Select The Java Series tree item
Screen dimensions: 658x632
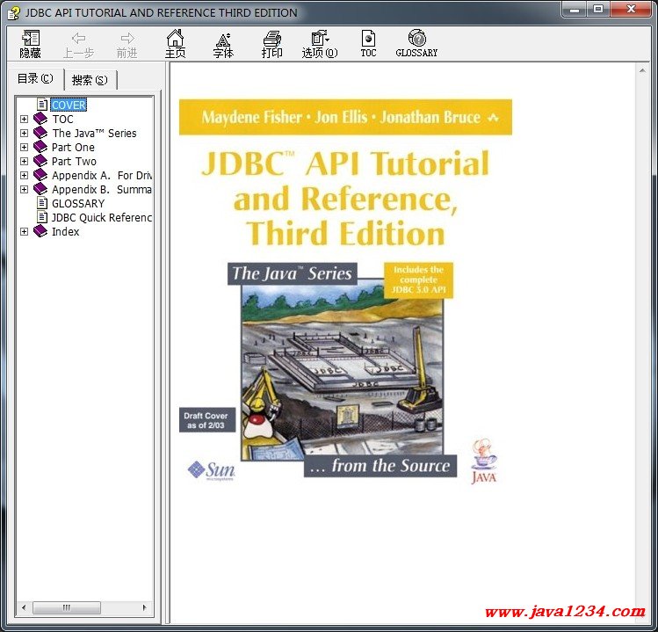[94, 133]
